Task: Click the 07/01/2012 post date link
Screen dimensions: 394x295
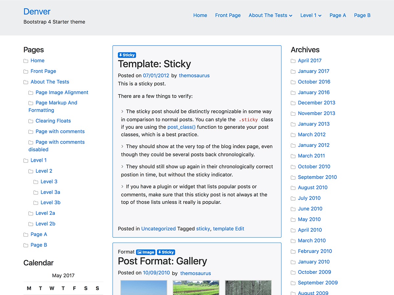Action: (156, 75)
